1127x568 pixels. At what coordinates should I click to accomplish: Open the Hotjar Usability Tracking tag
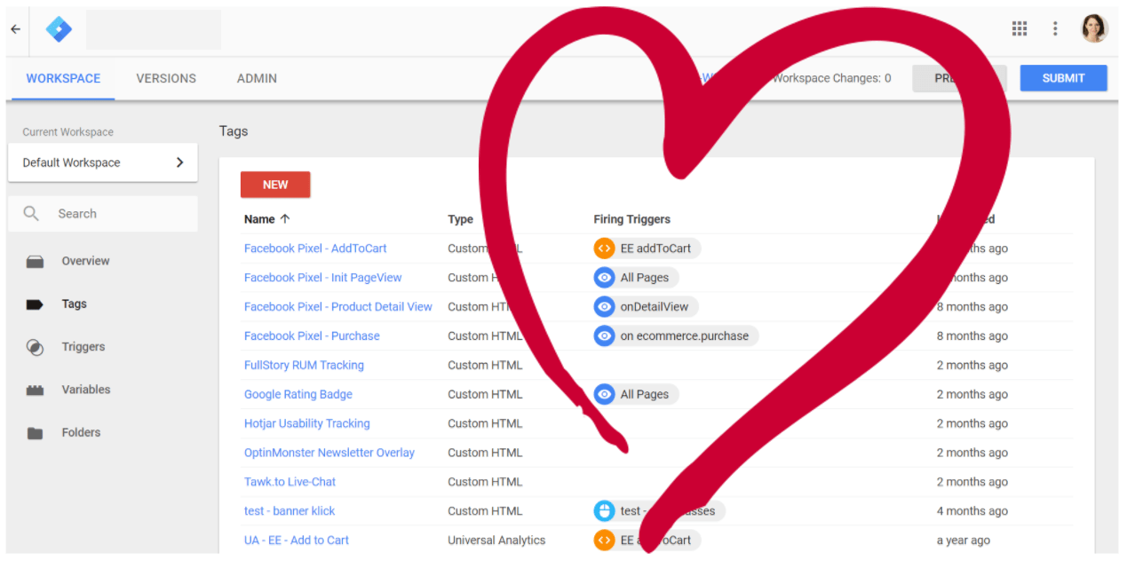click(x=306, y=423)
